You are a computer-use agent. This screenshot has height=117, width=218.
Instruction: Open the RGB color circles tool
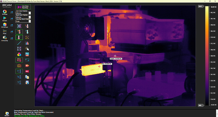click(19, 54)
